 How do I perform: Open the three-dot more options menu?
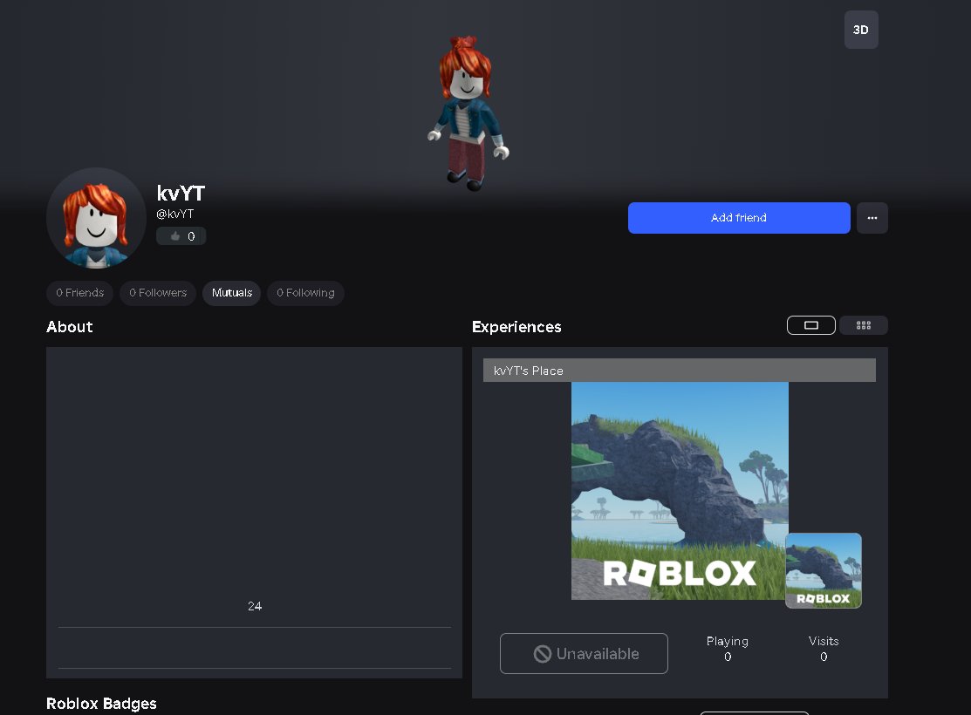click(872, 218)
